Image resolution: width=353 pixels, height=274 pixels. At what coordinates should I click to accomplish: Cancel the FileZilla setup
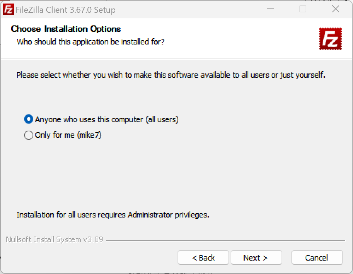[317, 258]
